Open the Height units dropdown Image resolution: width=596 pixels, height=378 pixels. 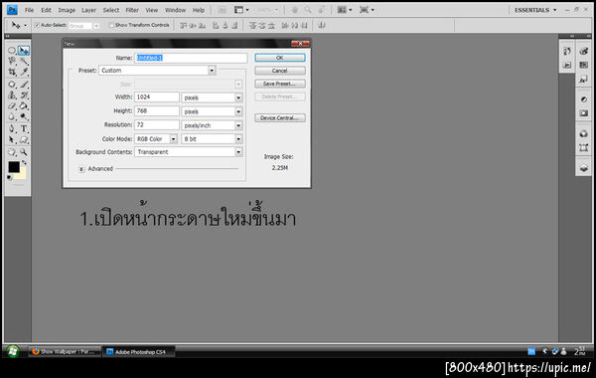pyautogui.click(x=212, y=111)
